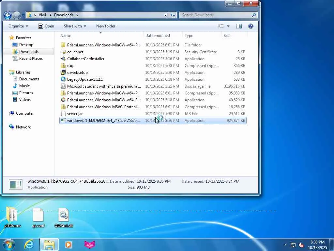Expand the address bar history dropdown
Screen dimensions: 334x251
click(x=165, y=15)
